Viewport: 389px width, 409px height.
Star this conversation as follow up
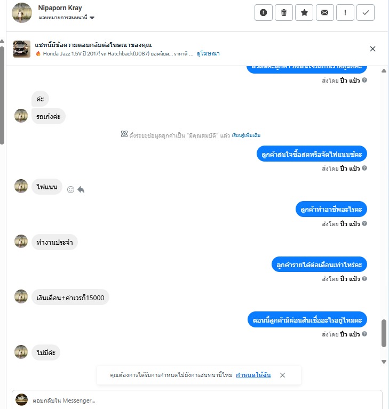click(x=304, y=12)
